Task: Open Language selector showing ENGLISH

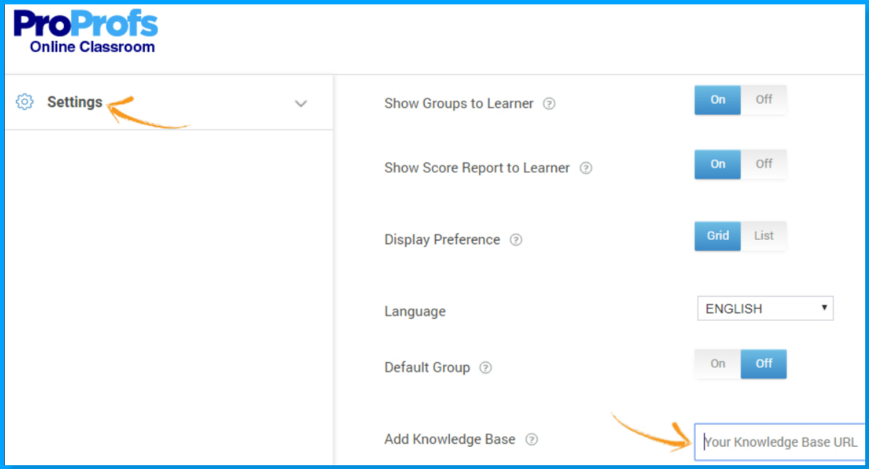Action: 764,308
